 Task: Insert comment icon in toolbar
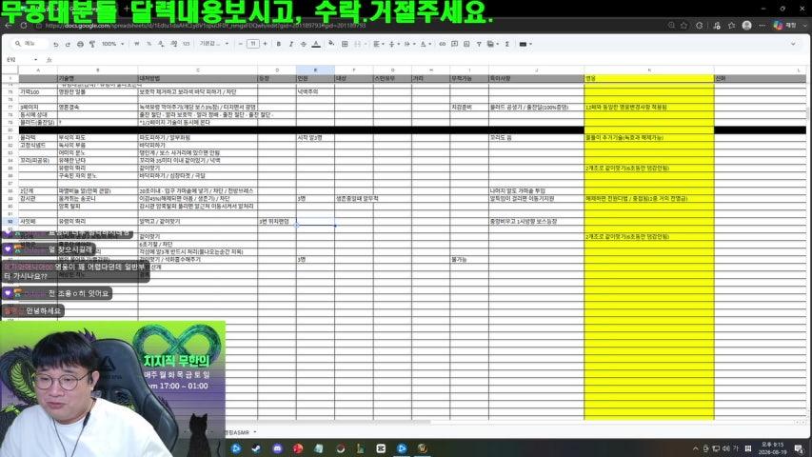[x=455, y=44]
